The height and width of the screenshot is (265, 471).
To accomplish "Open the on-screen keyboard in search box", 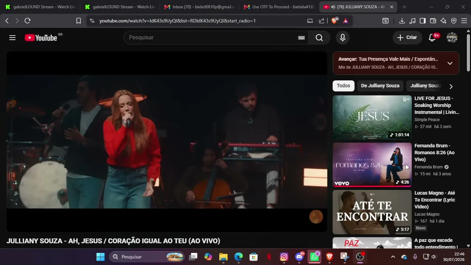I will click(301, 38).
